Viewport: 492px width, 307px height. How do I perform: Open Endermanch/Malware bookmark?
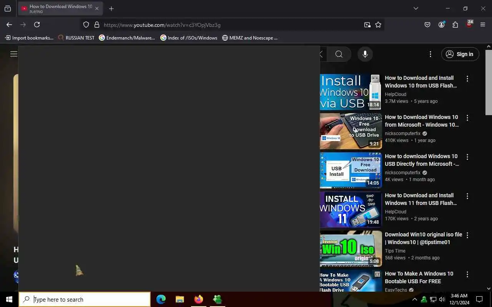[127, 38]
